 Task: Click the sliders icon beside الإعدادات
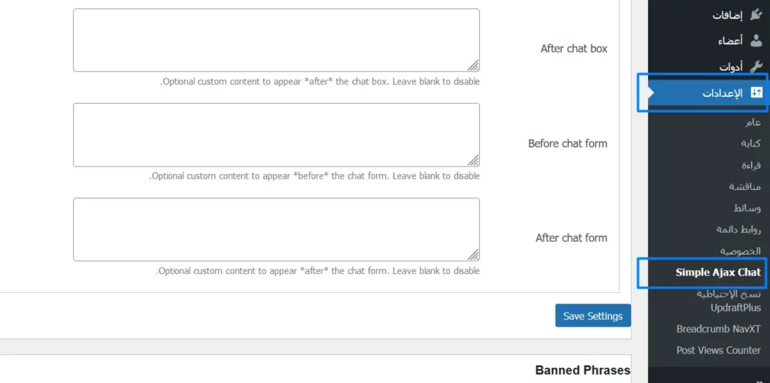click(x=756, y=93)
